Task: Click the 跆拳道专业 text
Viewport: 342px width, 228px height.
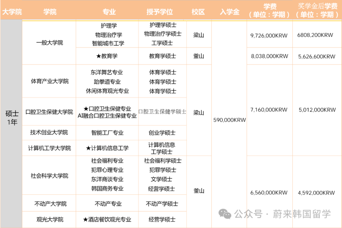Action: click(107, 82)
